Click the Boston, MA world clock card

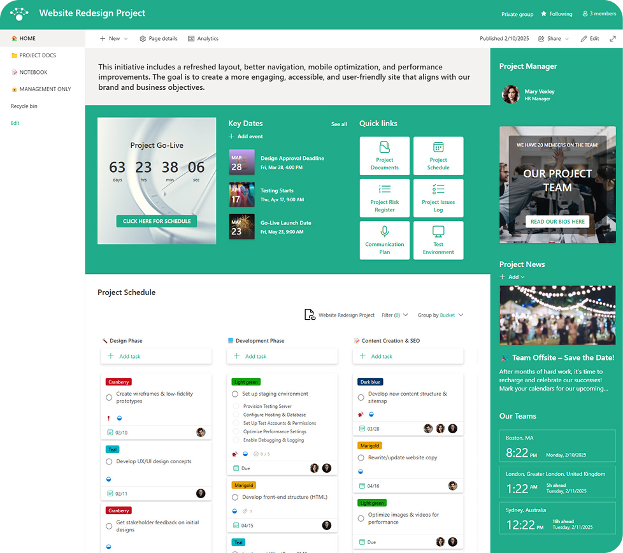[x=557, y=445]
